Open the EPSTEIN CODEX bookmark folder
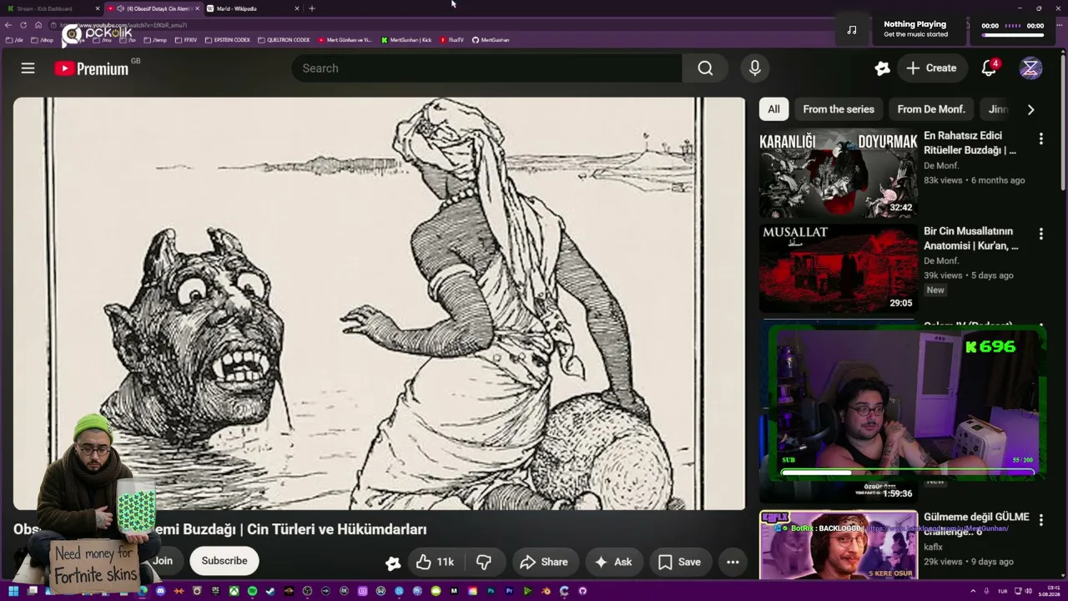This screenshot has width=1068, height=601. tap(227, 40)
